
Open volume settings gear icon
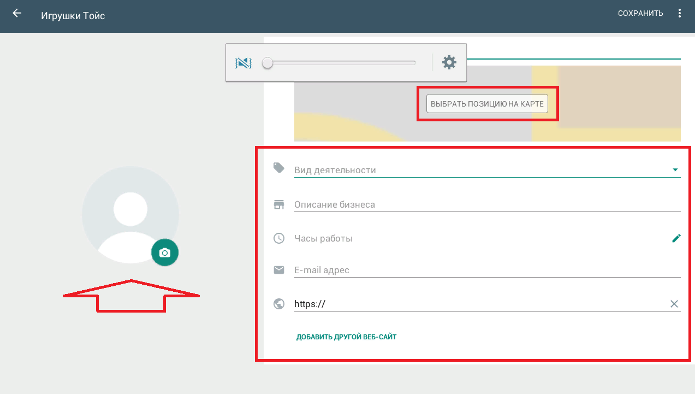tap(449, 62)
